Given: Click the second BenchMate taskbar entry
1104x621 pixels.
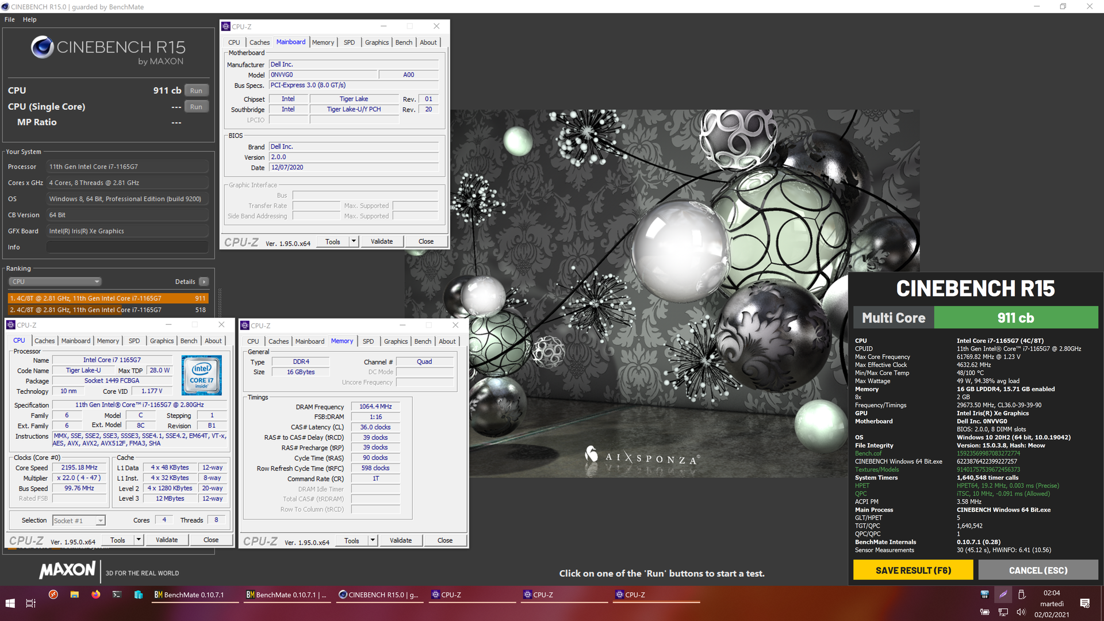Looking at the screenshot, I should tap(286, 595).
